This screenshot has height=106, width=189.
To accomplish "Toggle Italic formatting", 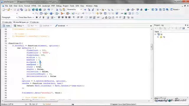I will (x=40, y=17).
